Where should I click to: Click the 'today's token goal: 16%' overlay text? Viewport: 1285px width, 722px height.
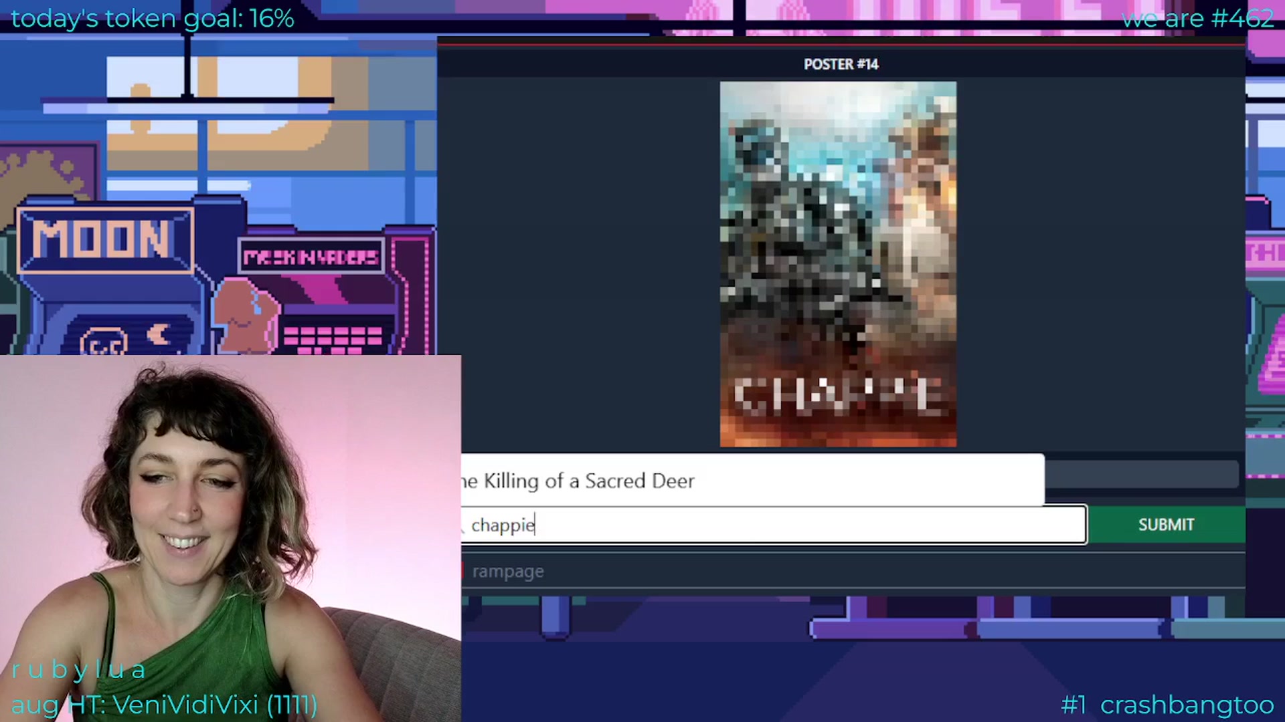(153, 18)
